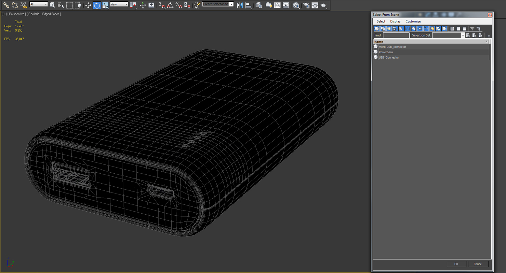Open the Layer Manager icon
Viewport: 506px width, 273px height.
[259, 5]
